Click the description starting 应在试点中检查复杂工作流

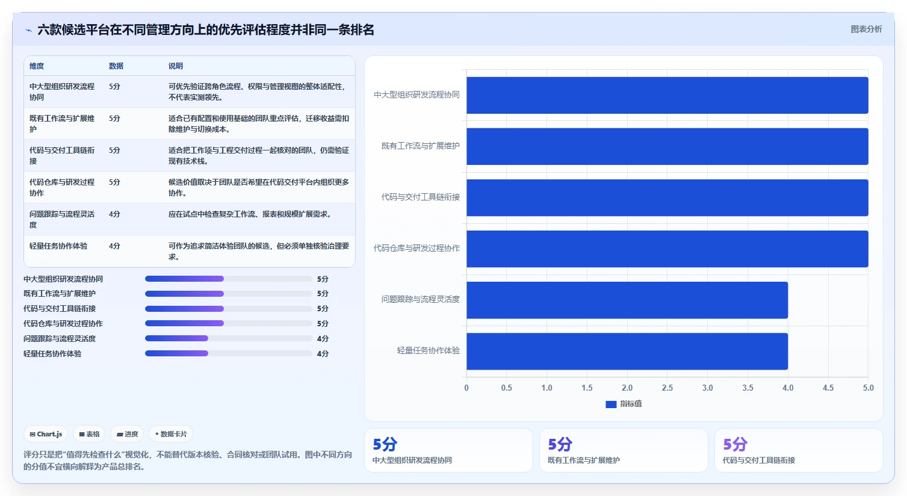[250, 214]
